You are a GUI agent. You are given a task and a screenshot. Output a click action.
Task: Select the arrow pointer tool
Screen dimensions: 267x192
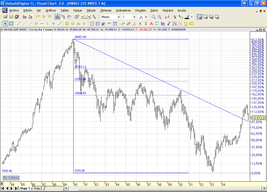tap(5, 24)
